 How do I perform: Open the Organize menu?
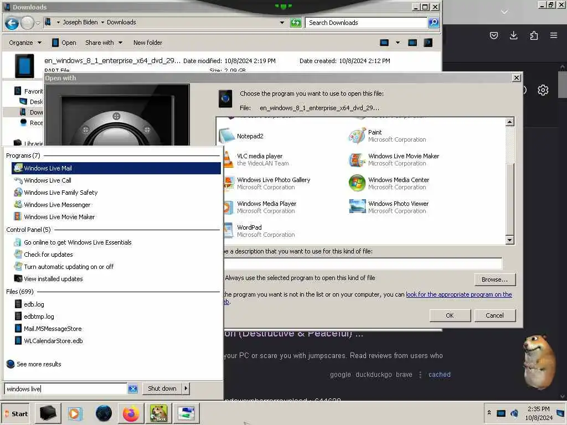coord(25,43)
